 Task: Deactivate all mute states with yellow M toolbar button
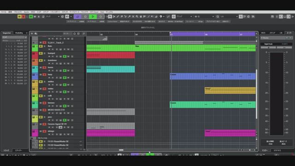pos(19,17)
